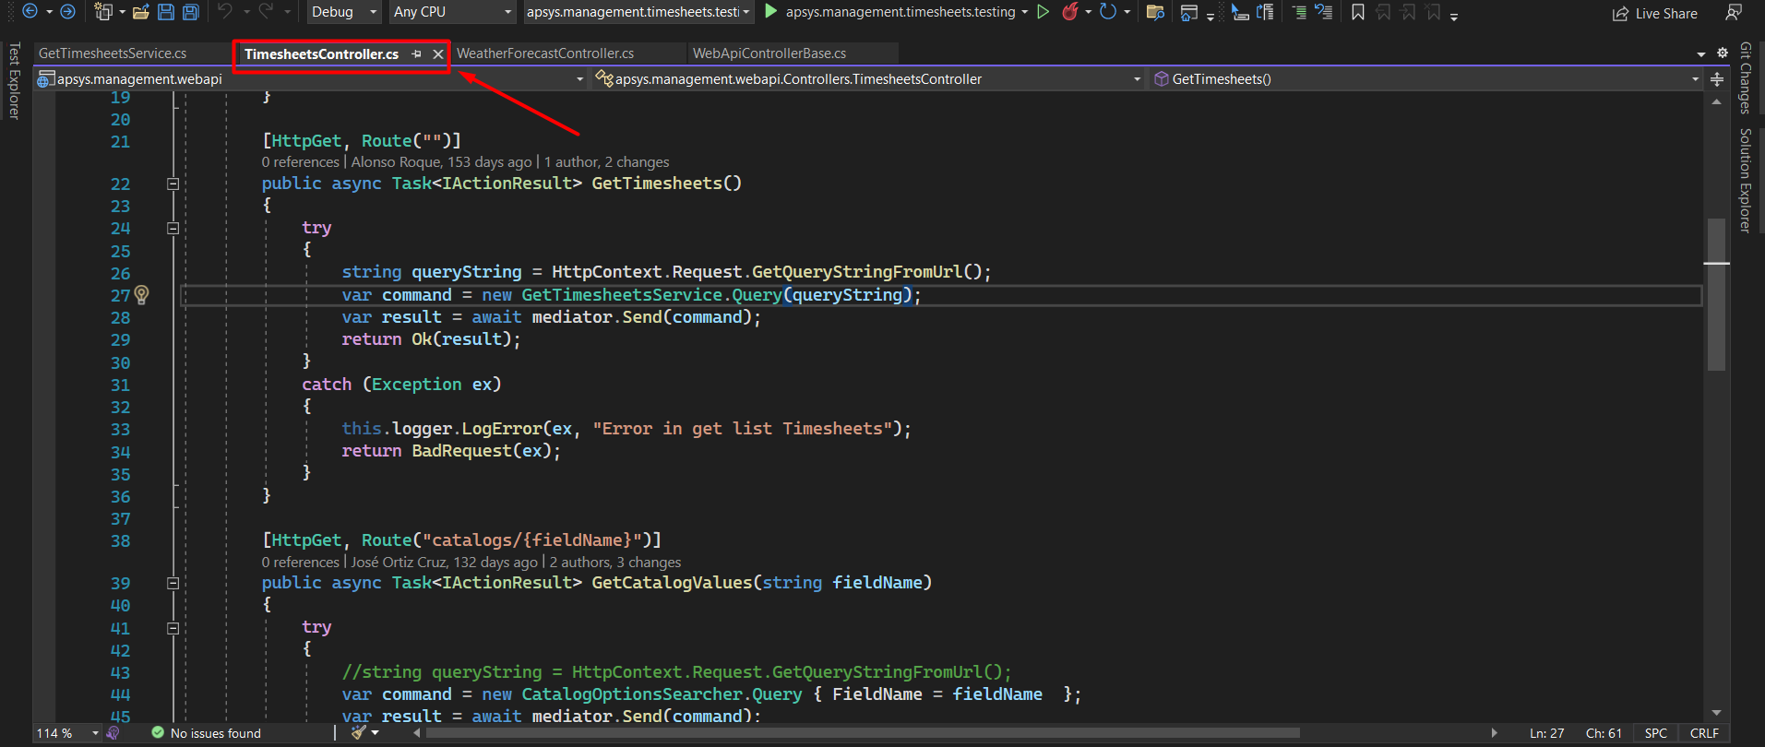The image size is (1765, 747).
Task: Switch to the GetTimesheetsService.cs tab
Action: 113,53
